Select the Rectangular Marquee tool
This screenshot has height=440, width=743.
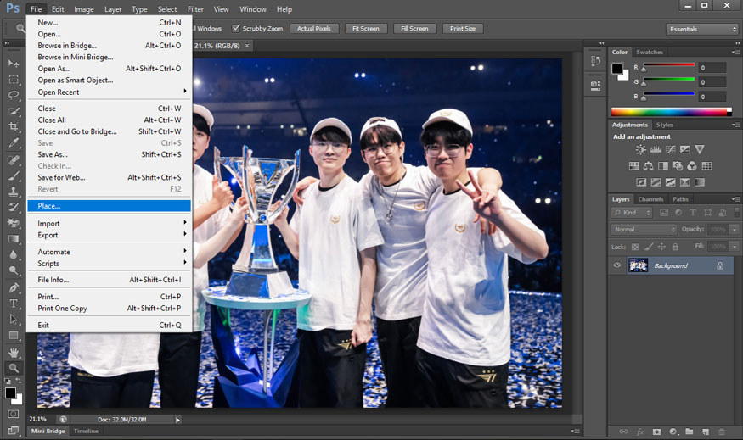(14, 80)
